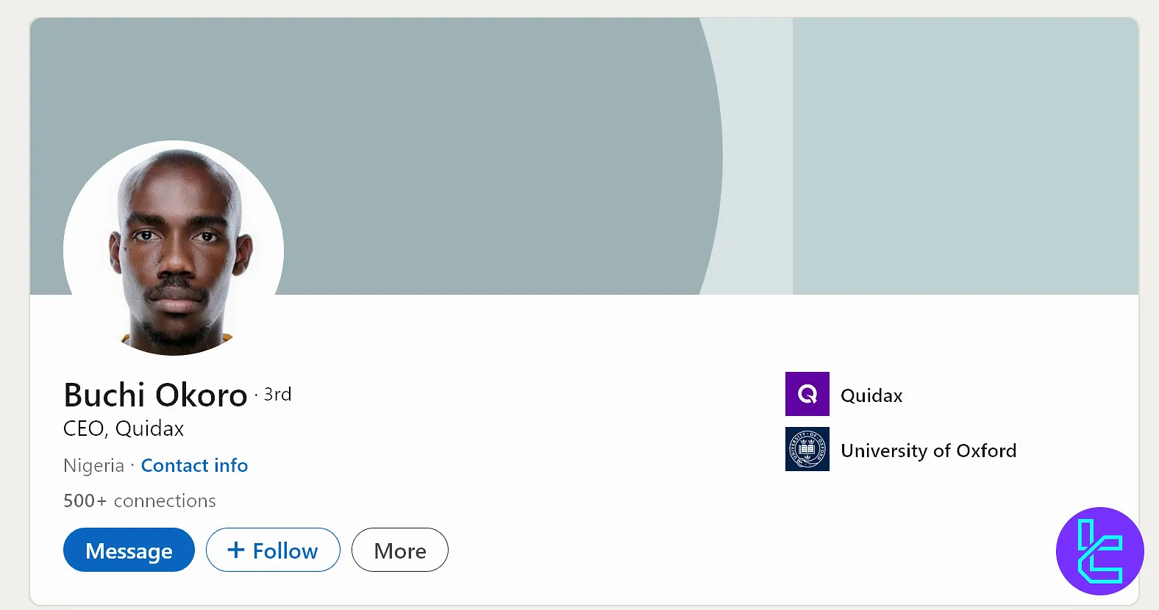Open the Quidax company name link
This screenshot has height=610, width=1159.
click(x=871, y=395)
